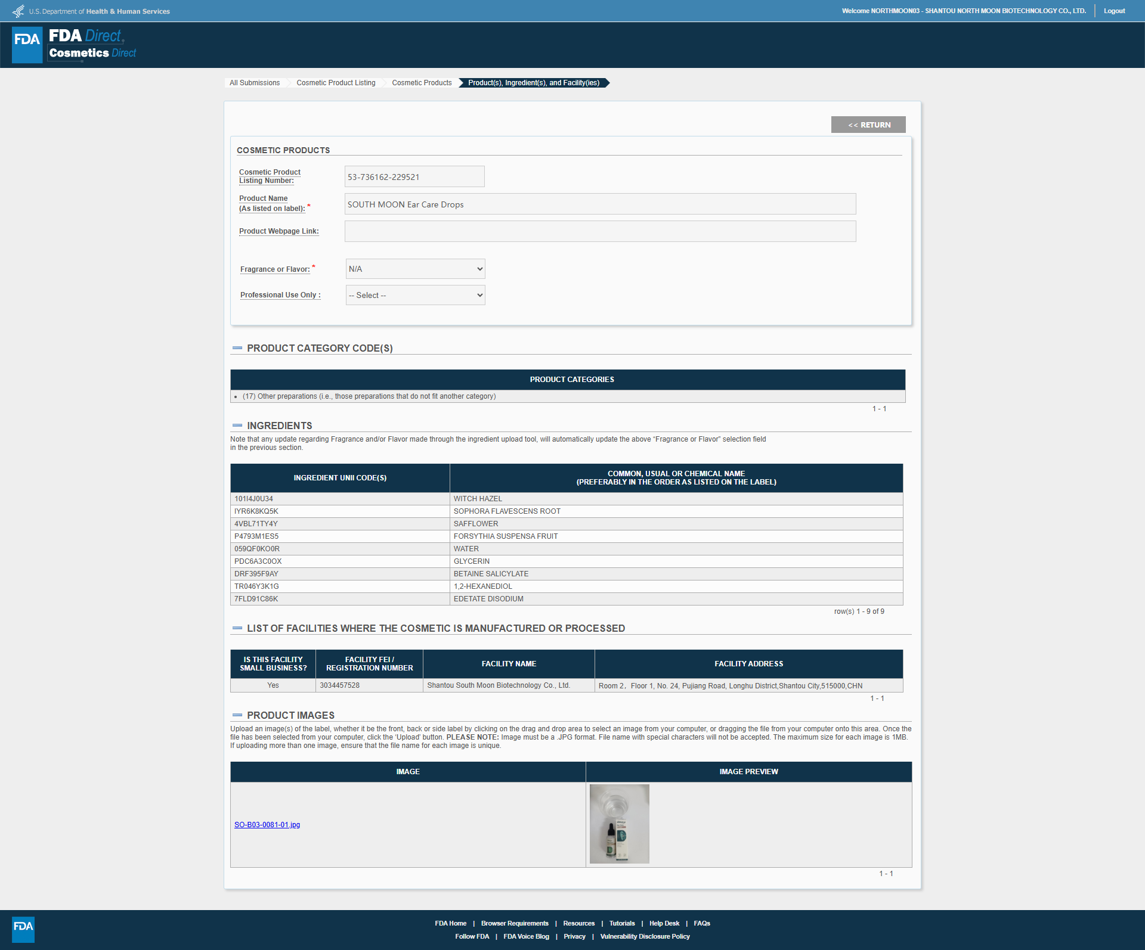The width and height of the screenshot is (1145, 950).
Task: Open Cosmetic Products breadcrumb
Action: point(422,83)
